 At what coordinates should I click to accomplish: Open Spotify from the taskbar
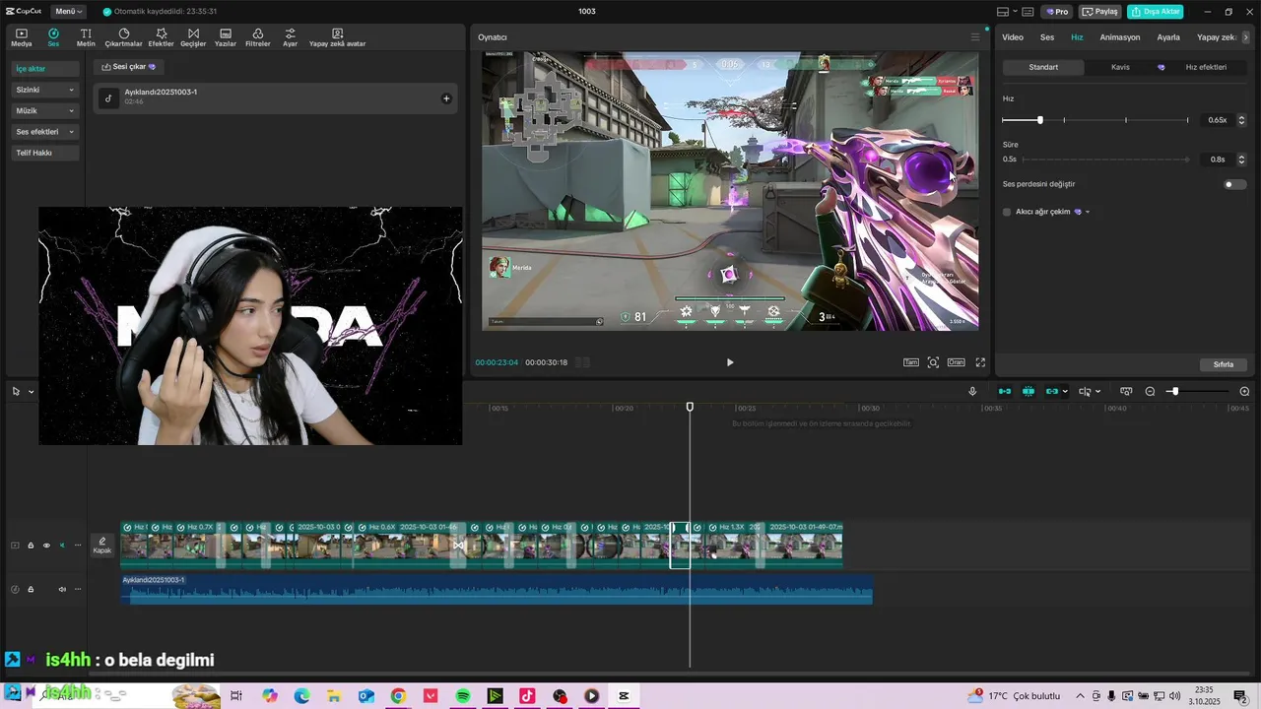[x=463, y=696]
